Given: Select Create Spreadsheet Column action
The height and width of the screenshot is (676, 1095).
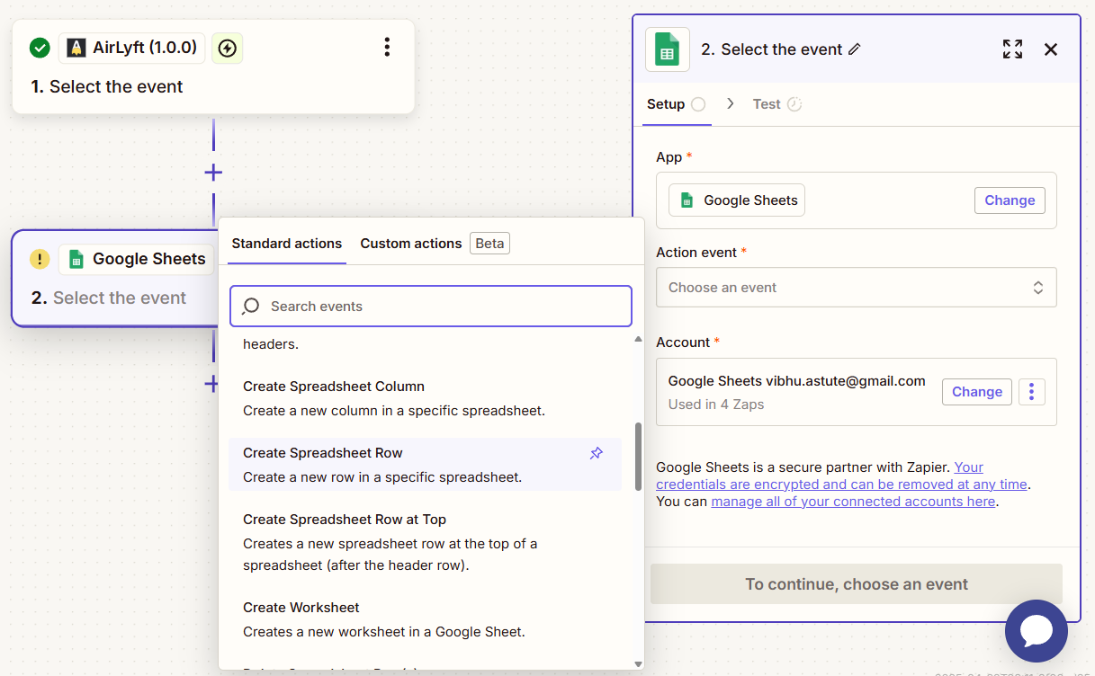Looking at the screenshot, I should coord(425,398).
